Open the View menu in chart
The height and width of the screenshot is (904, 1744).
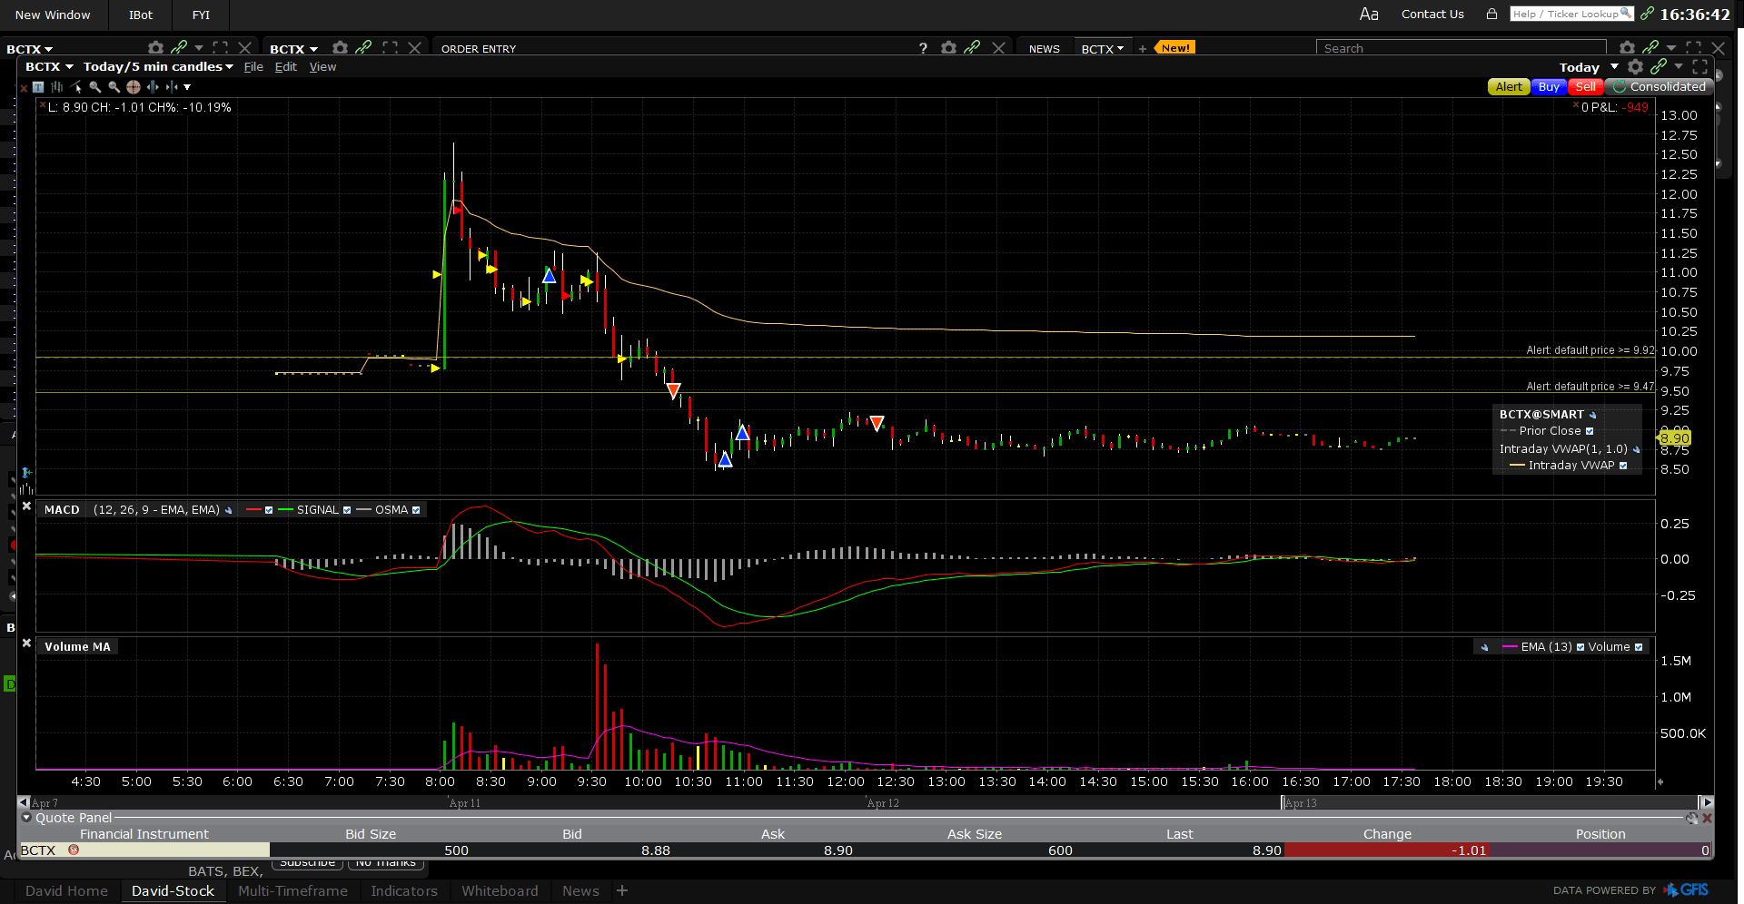[322, 67]
